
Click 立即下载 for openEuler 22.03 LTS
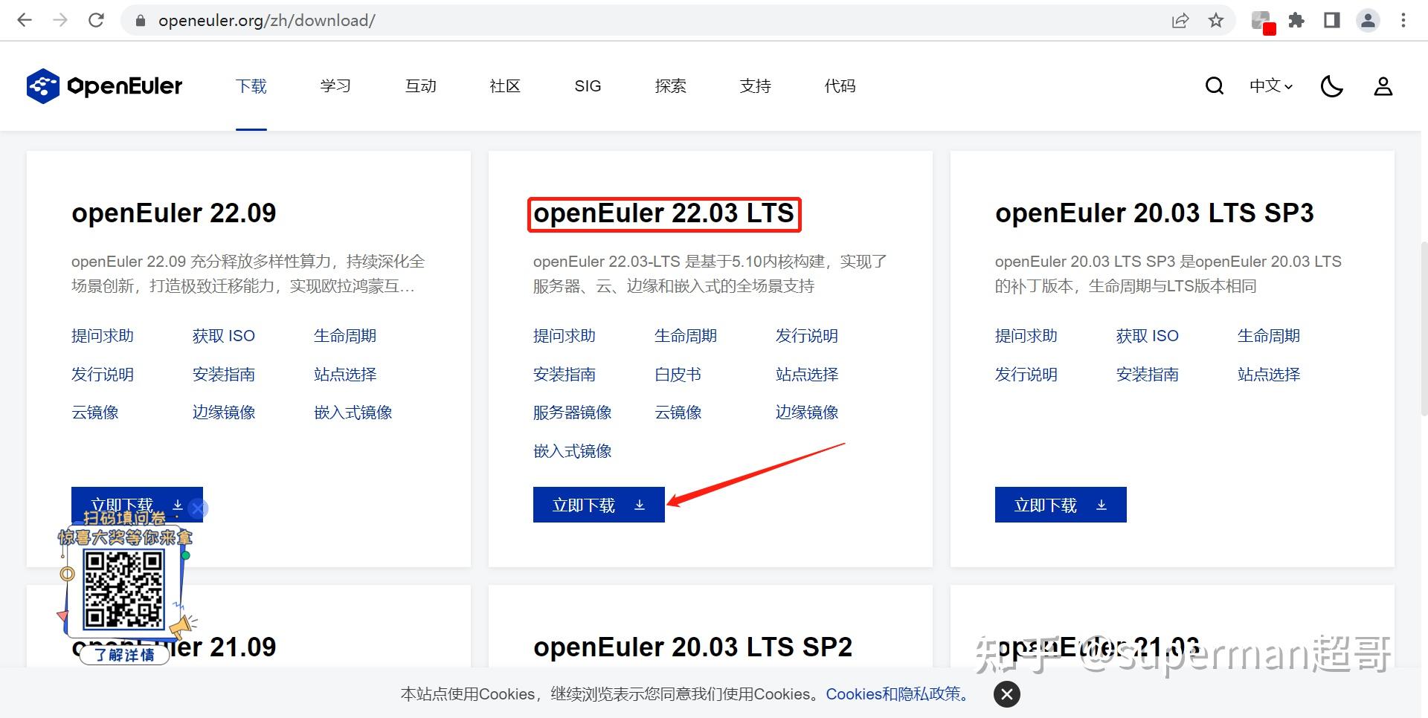[599, 505]
